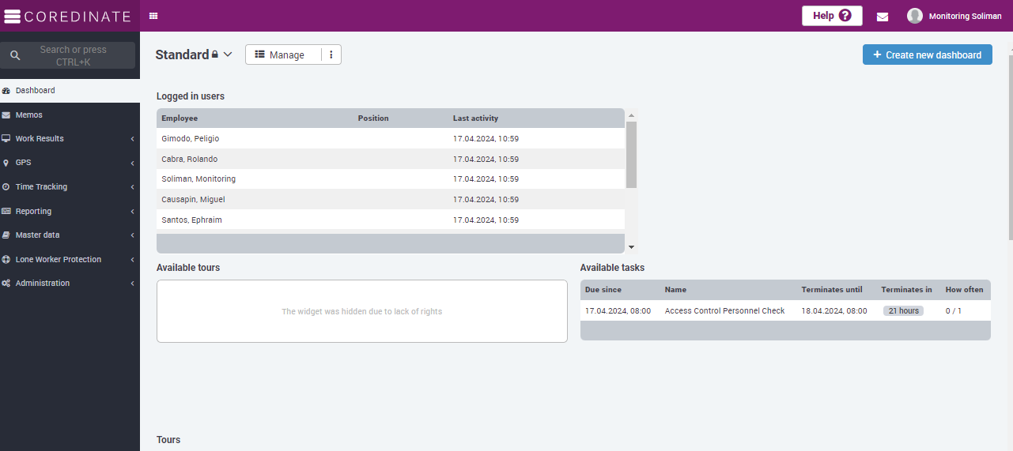Click the Lone Worker Protection icon
Screen dimensions: 1013x451
[x=6, y=260]
